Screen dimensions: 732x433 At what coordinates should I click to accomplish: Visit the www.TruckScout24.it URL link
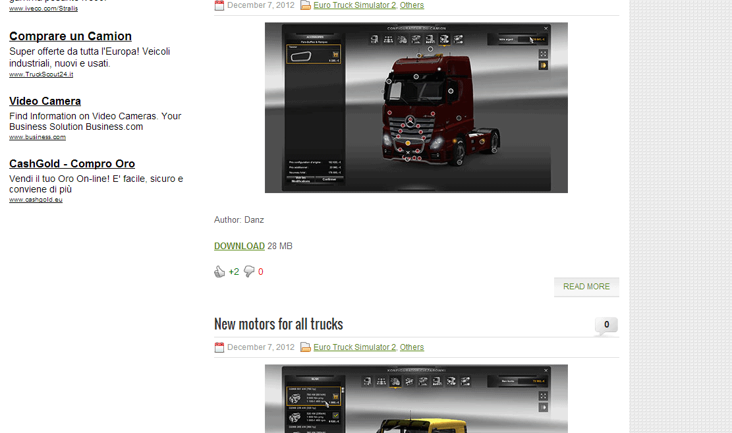coord(41,74)
